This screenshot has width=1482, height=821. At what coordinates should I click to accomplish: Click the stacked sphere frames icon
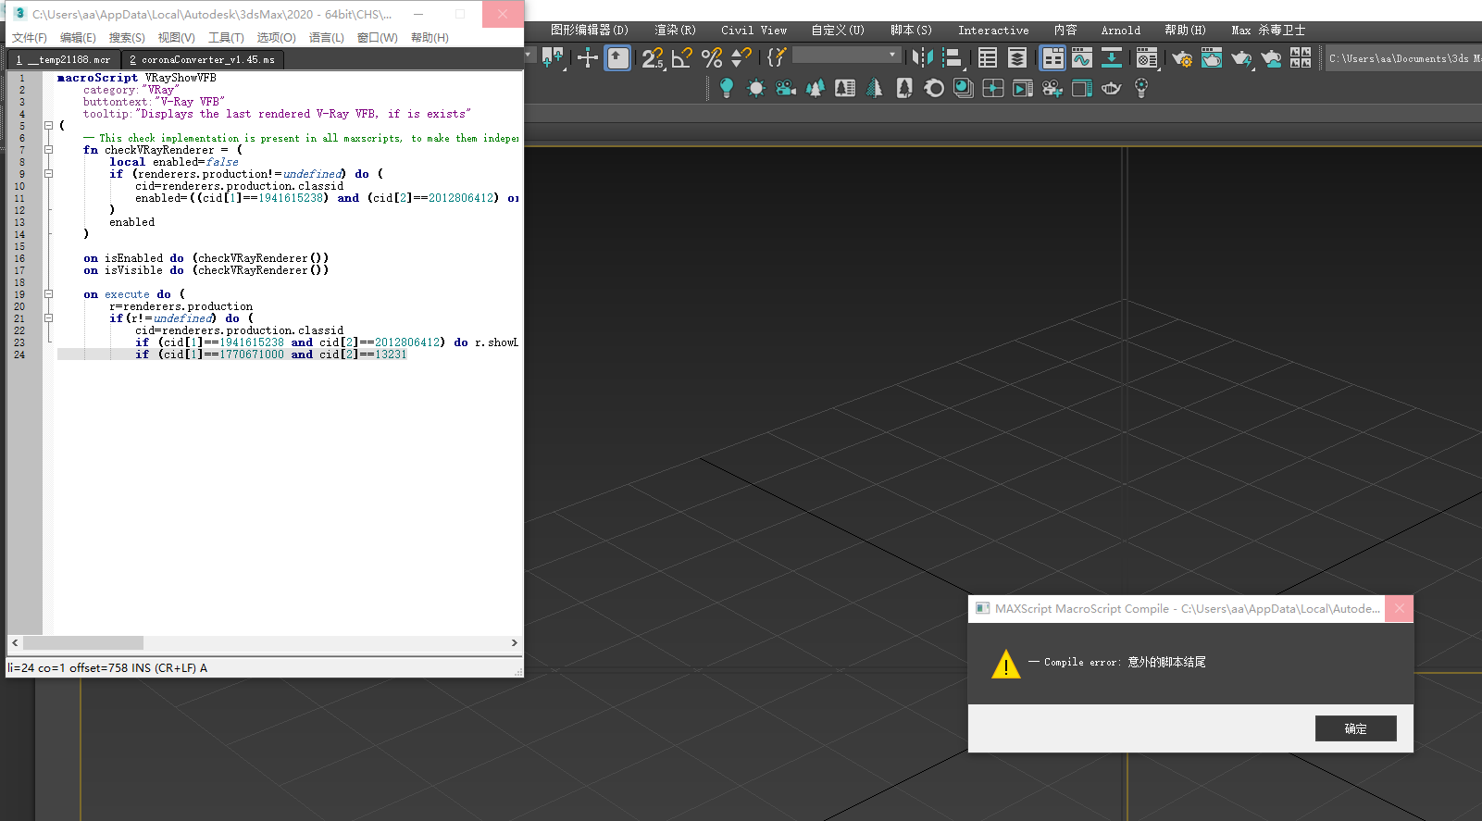pyautogui.click(x=964, y=88)
